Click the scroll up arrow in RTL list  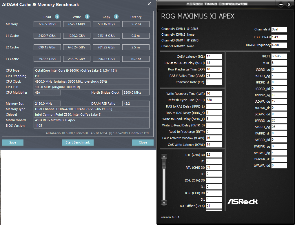(x=164, y=156)
